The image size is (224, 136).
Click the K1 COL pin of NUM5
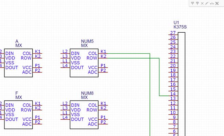coord(103,52)
